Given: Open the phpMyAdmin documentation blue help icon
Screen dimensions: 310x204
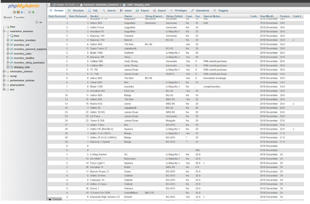Looking at the screenshot, I should tap(22, 12).
